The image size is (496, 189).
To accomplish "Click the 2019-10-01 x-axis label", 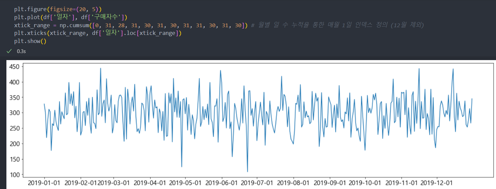I will pos(365,183).
